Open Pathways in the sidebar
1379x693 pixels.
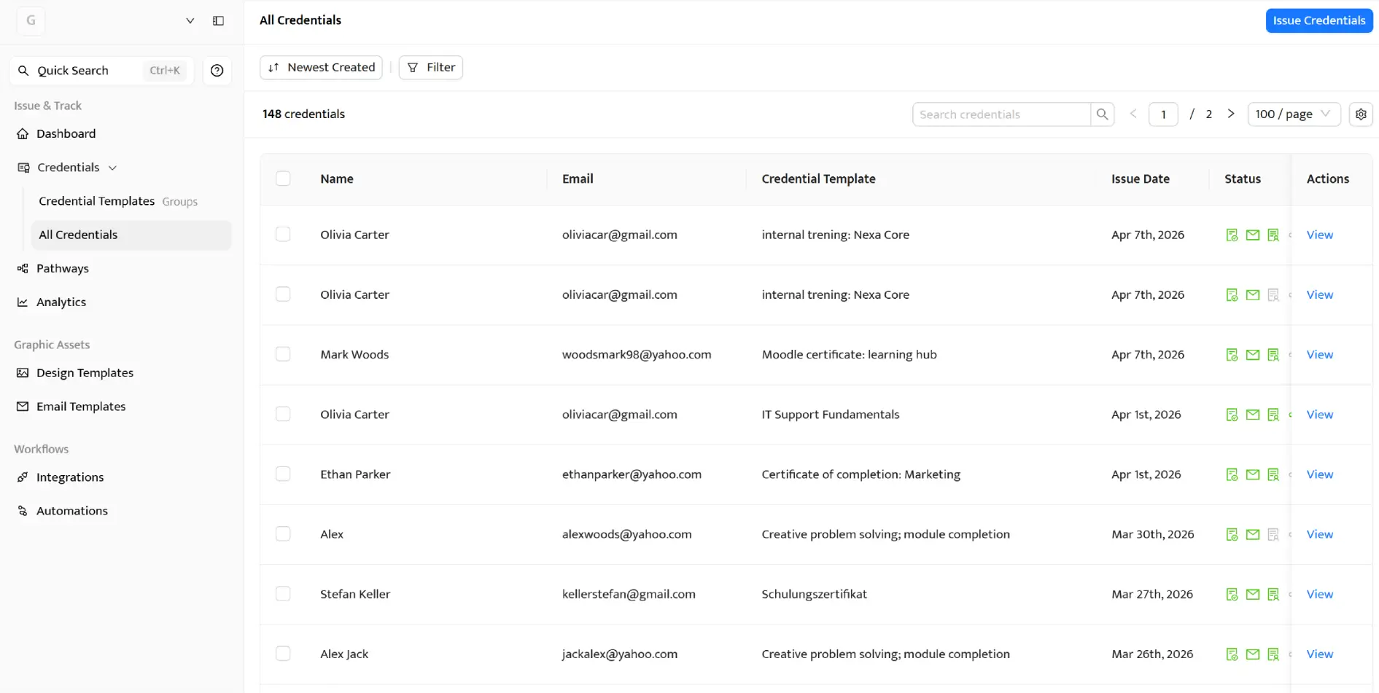pos(63,268)
